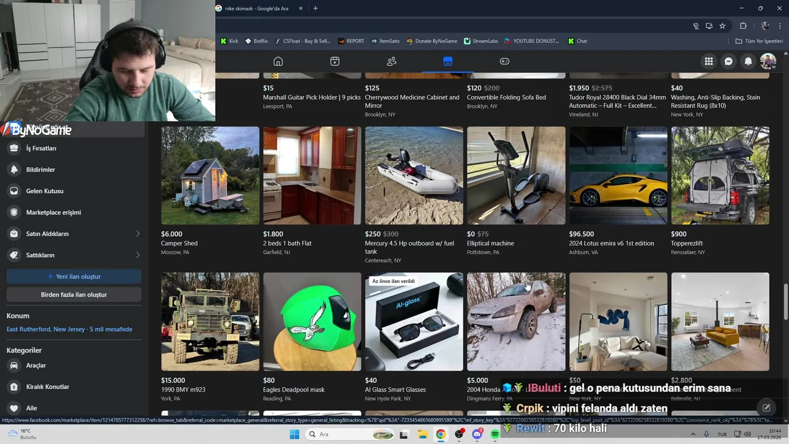Viewport: 789px width, 444px height.
Task: Launch File Explorer from taskbar
Action: pyautogui.click(x=423, y=434)
